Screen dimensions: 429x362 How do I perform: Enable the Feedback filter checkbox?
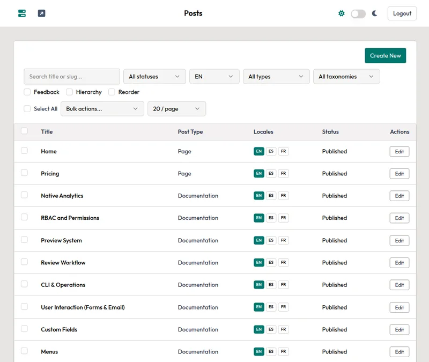[27, 92]
